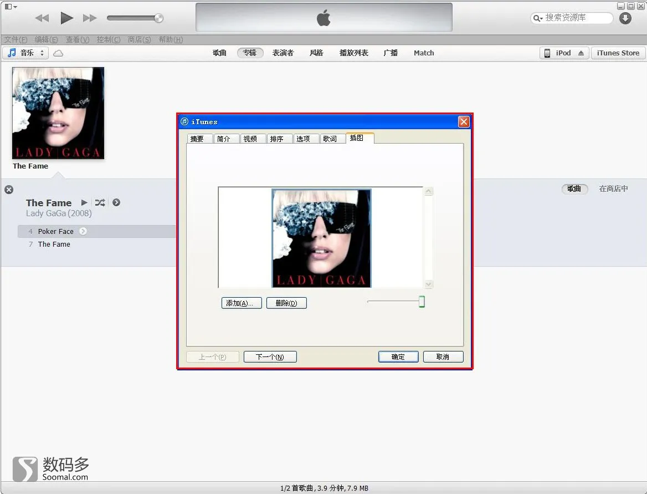
Task: Open the 文件(F) menu
Action: point(16,40)
